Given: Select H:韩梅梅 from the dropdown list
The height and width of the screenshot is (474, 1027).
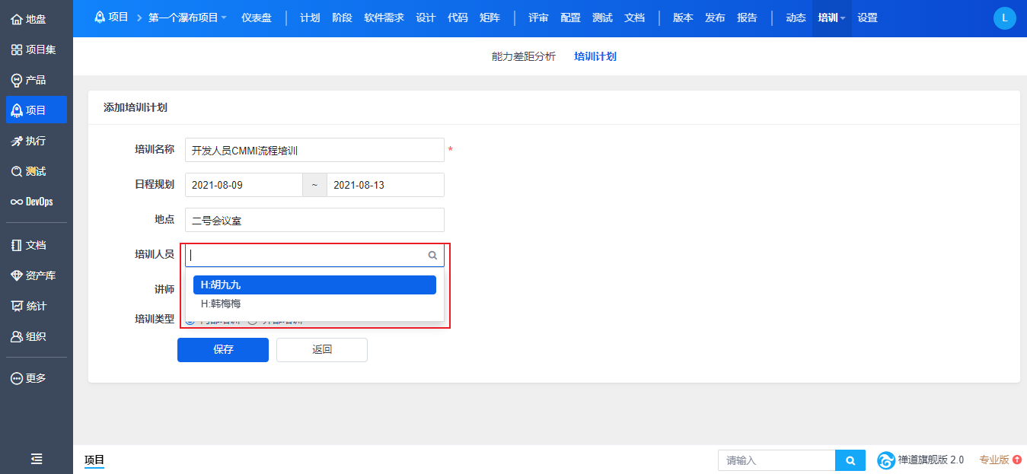Looking at the screenshot, I should coord(314,304).
